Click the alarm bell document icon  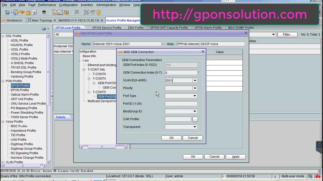(54, 12)
